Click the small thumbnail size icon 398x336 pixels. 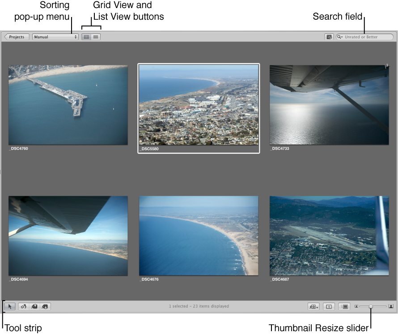tap(356, 306)
